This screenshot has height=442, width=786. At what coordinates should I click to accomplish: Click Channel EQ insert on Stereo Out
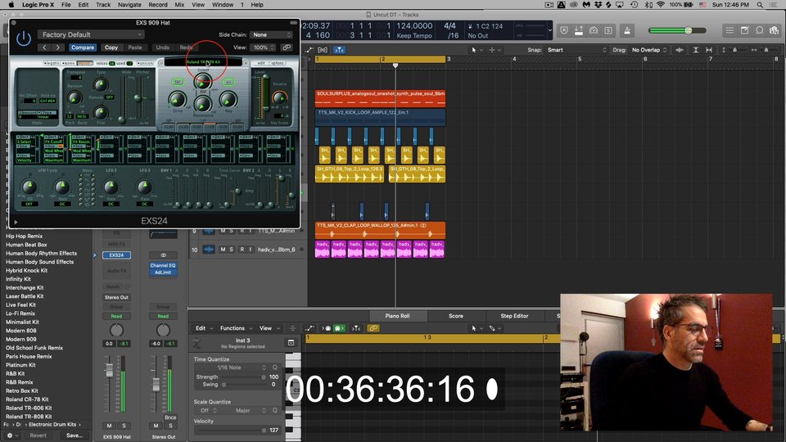163,265
